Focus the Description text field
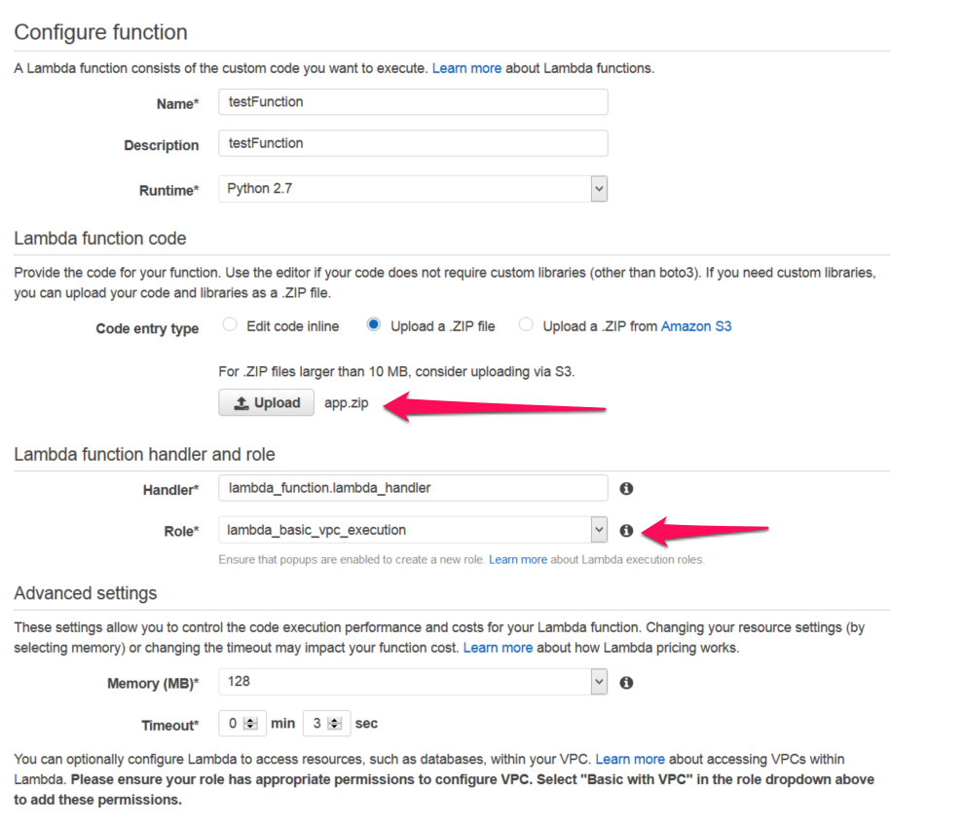Viewport: 965px width, 826px height. click(413, 143)
